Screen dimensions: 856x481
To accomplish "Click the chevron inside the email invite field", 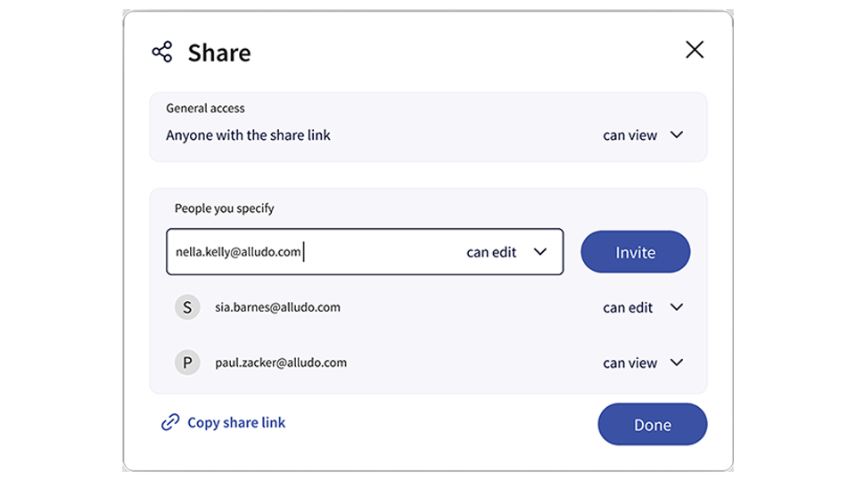I will (540, 252).
